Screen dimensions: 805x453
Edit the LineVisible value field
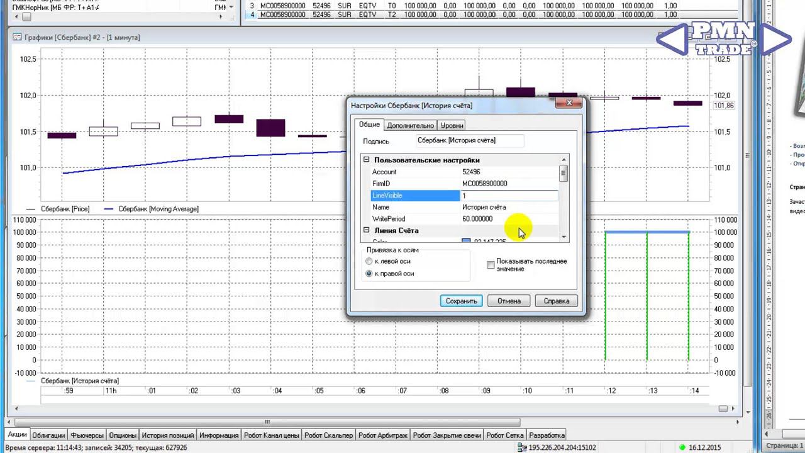[509, 196]
